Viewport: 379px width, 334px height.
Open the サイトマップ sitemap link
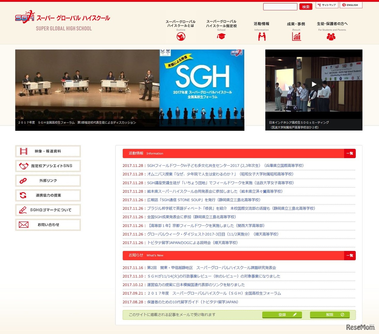327,5
